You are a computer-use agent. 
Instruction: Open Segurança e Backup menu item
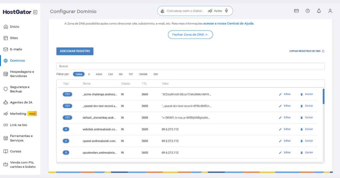click(20, 89)
